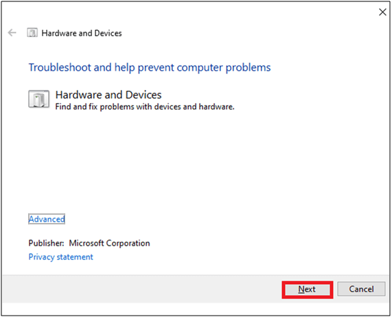The width and height of the screenshot is (392, 317).
Task: Cancel the Hardware and Devices troubleshooter
Action: coord(361,290)
